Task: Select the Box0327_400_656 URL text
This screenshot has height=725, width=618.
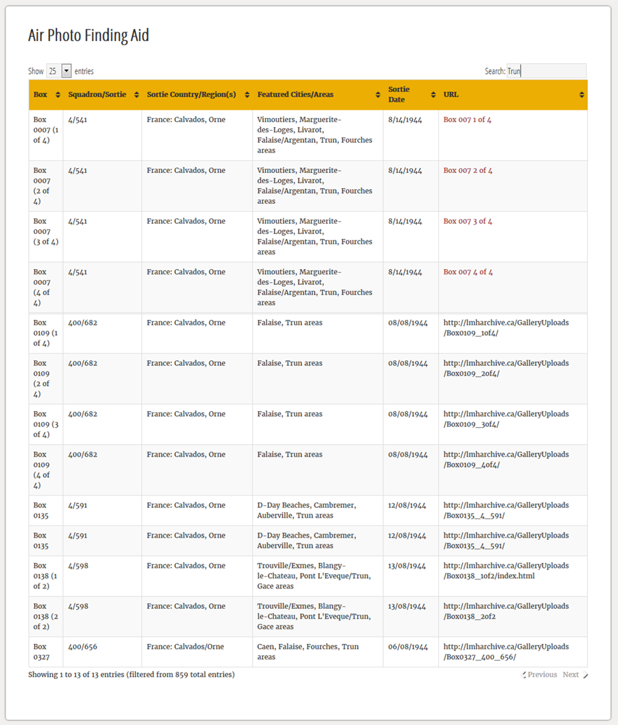Action: pyautogui.click(x=506, y=652)
